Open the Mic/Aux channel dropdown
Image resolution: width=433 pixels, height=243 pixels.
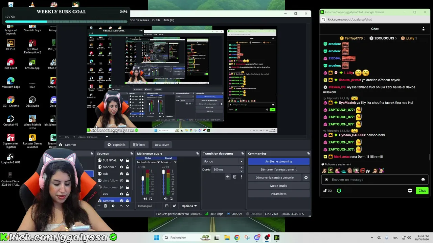[x=175, y=162]
